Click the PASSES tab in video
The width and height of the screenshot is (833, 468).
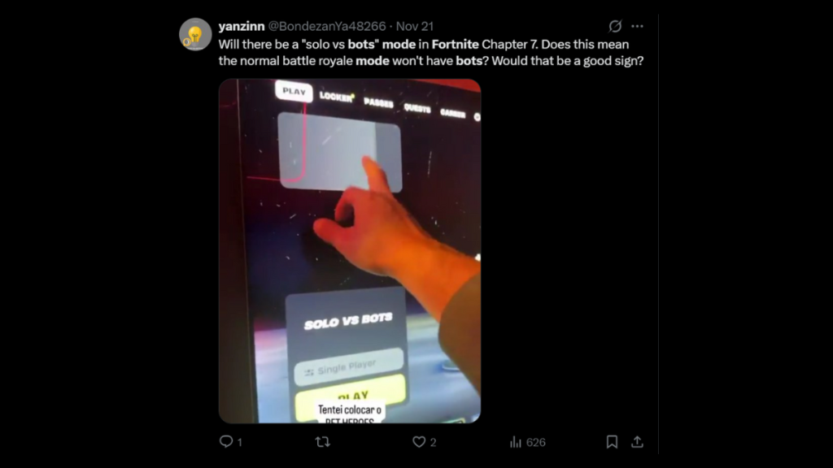379,102
